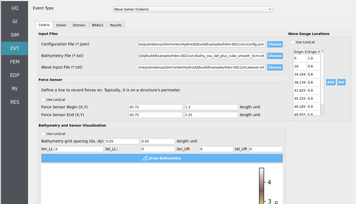This screenshot has width=356, height=204.
Task: Click the wave gauge table scroll-down arrow
Action: pyautogui.click(x=322, y=113)
